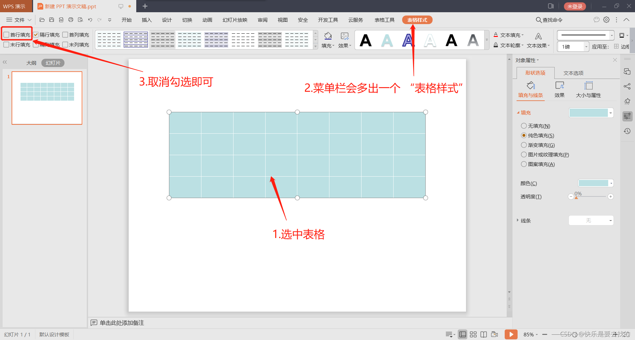Screen dimensions: 635x340
Task: Open print preview icon
Action: point(80,20)
